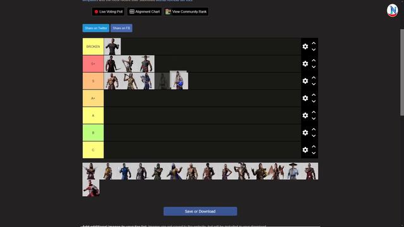Select the fighter holding blue orb in S tier
Viewport: 404px width, 227px height.
tap(179, 81)
